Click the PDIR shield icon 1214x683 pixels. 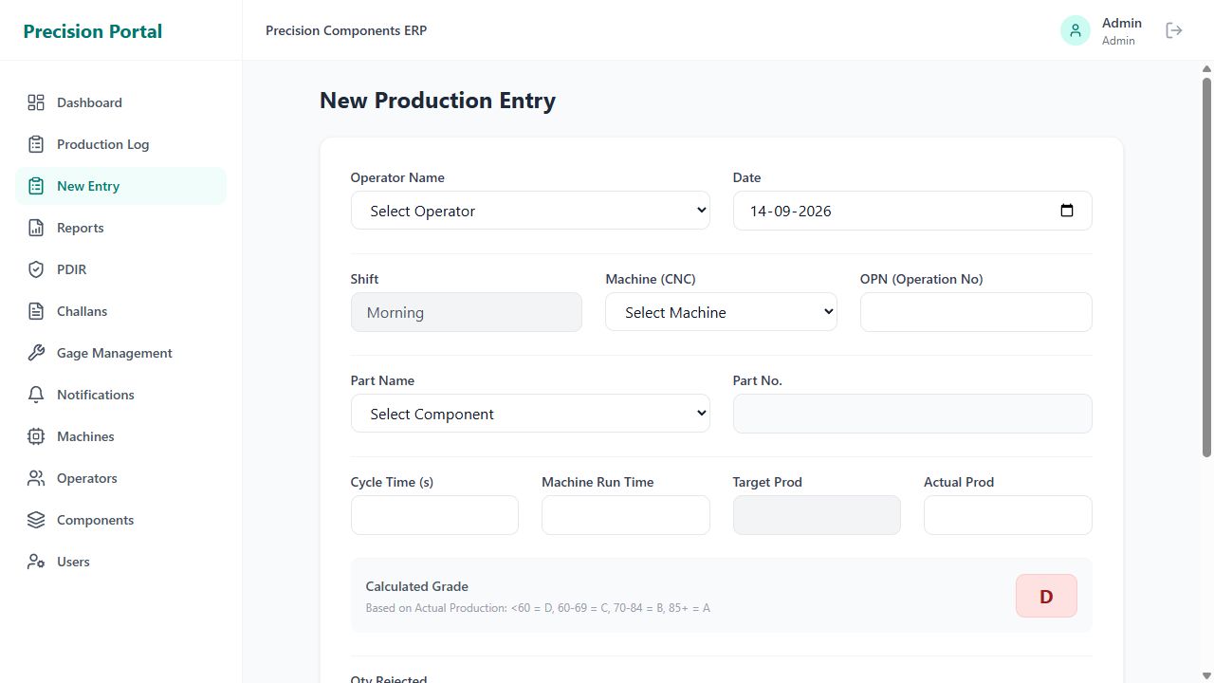(x=36, y=269)
